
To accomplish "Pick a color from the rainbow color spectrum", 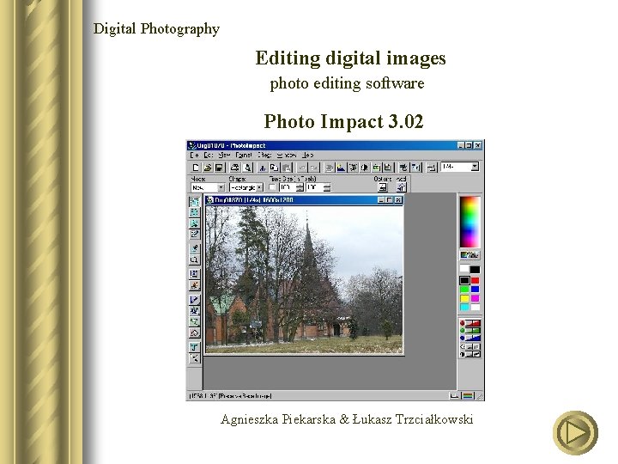I will 470,222.
